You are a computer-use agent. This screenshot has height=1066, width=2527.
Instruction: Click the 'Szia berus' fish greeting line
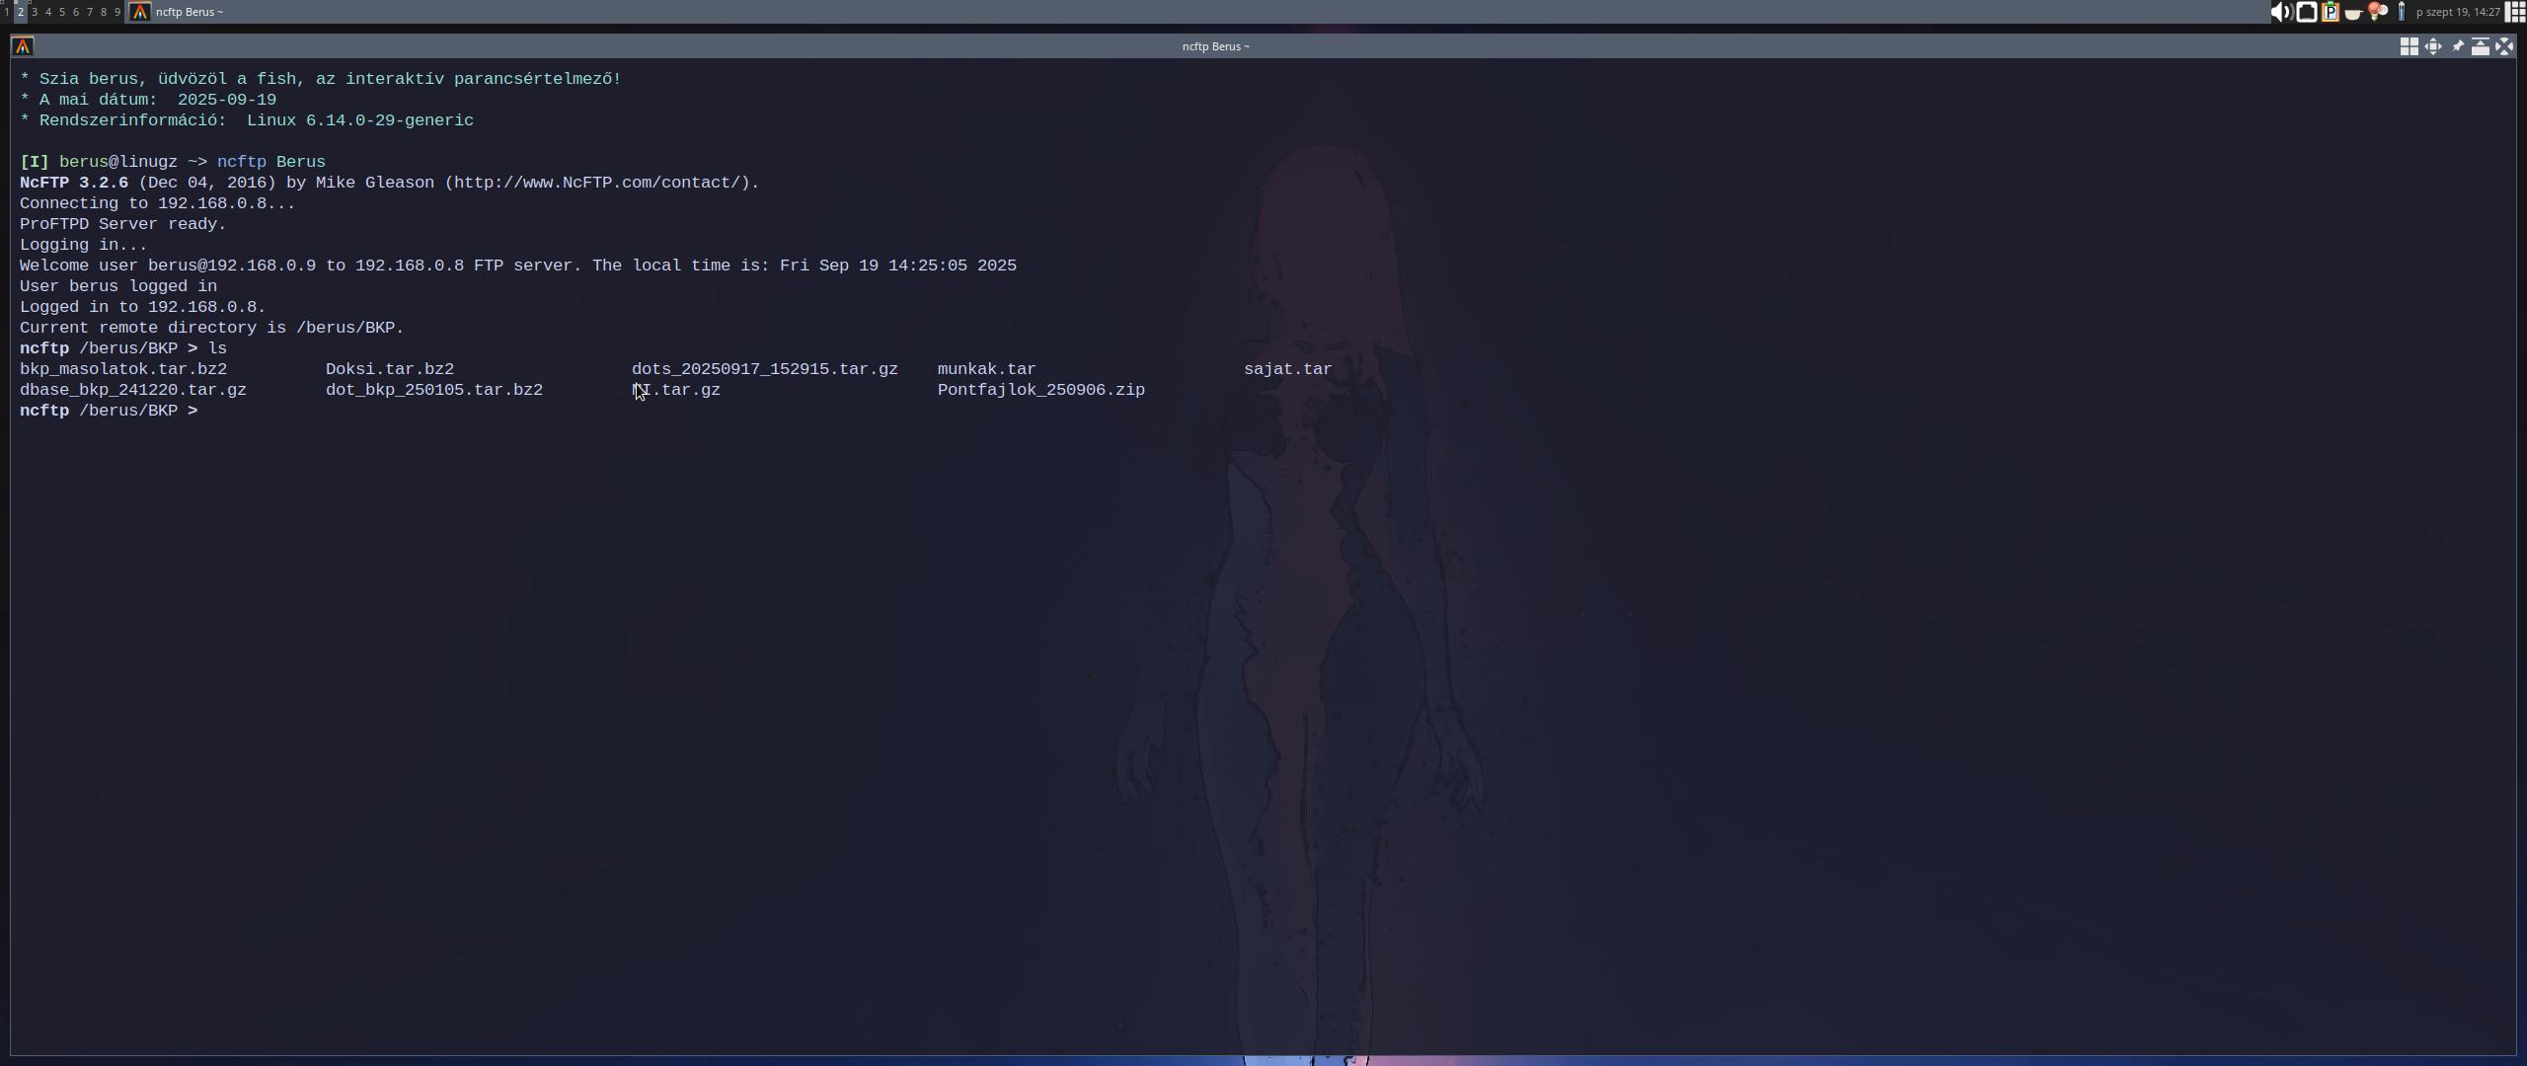point(321,79)
